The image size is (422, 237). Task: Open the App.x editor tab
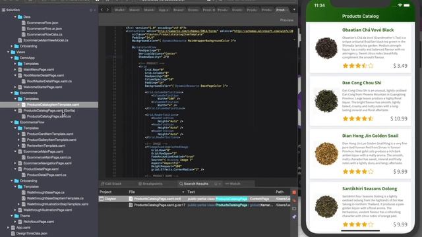pos(164,10)
